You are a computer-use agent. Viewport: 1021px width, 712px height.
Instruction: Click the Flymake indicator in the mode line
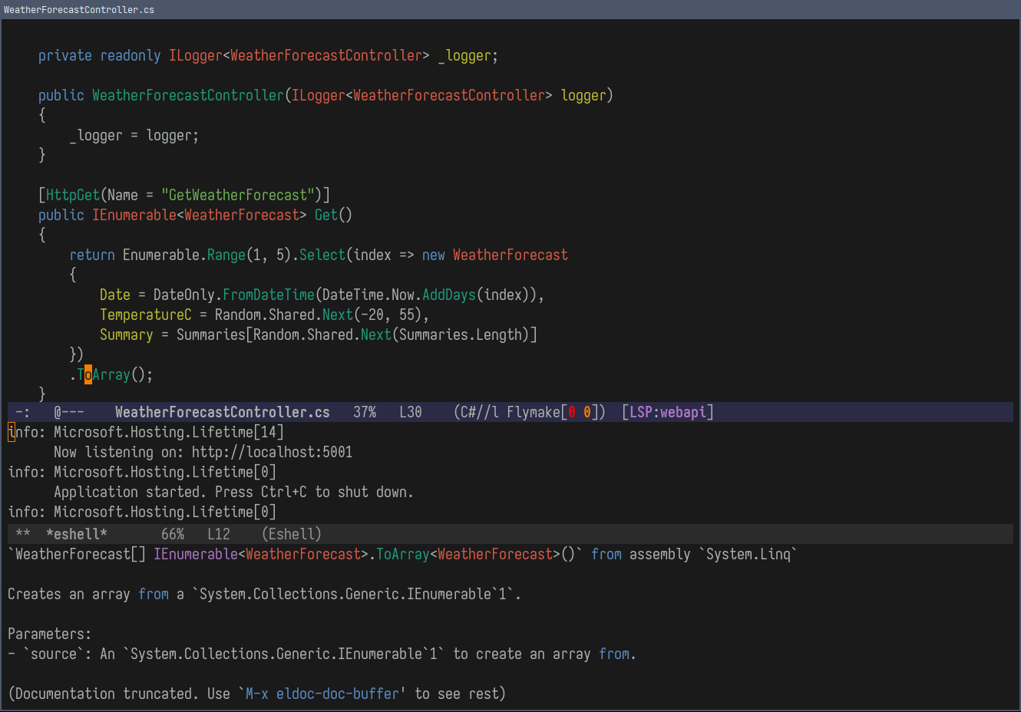pos(553,412)
